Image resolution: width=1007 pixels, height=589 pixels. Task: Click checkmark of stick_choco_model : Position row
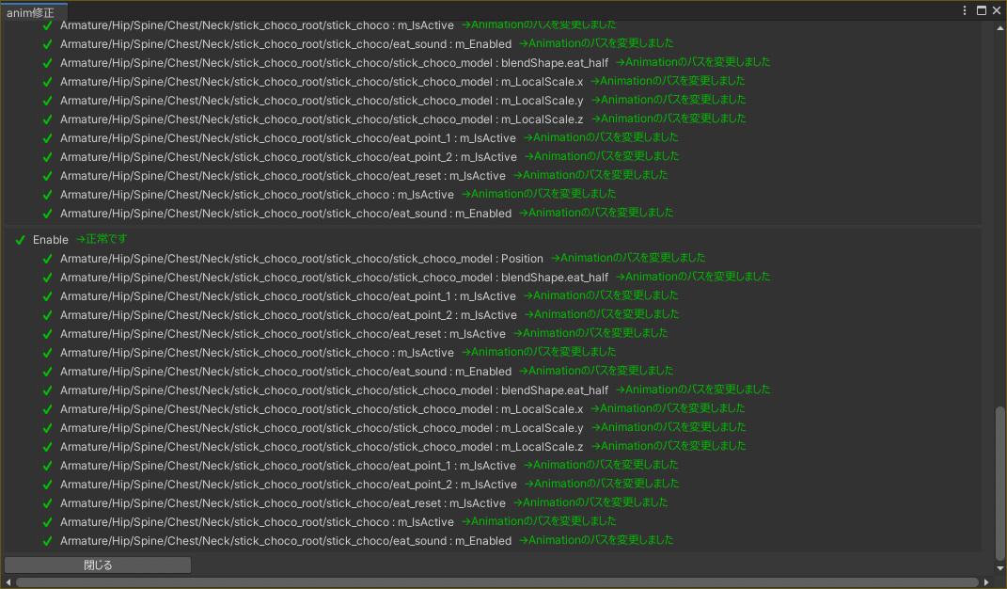[x=47, y=259]
